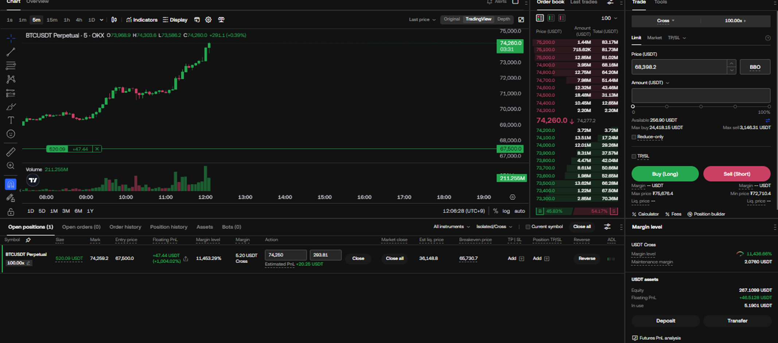This screenshot has width=778, height=343.
Task: Click the balance scale compare icon
Action: click(x=221, y=20)
